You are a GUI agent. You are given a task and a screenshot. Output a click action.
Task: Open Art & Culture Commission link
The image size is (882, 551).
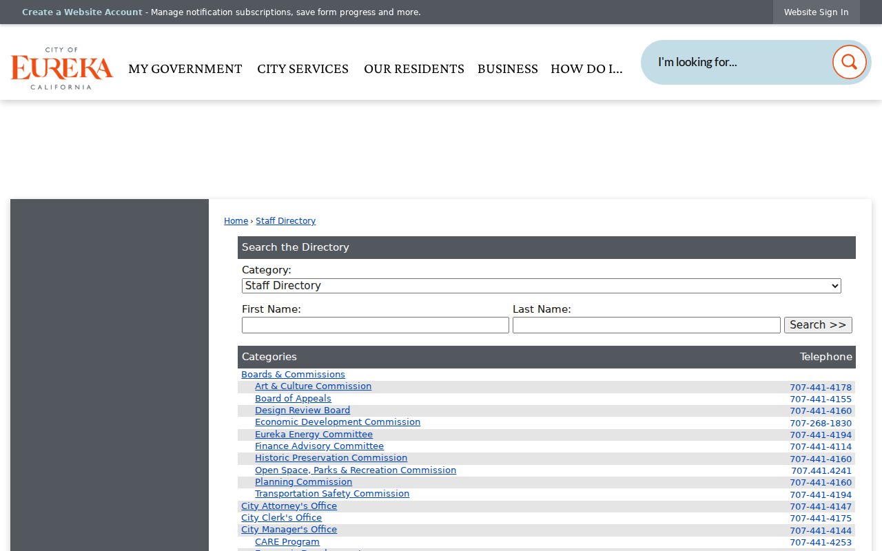click(x=313, y=386)
